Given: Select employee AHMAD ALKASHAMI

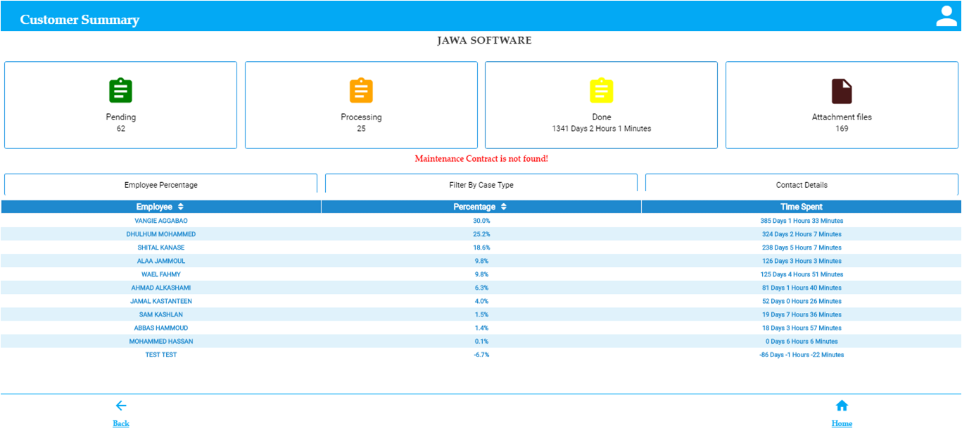Looking at the screenshot, I should pos(161,288).
